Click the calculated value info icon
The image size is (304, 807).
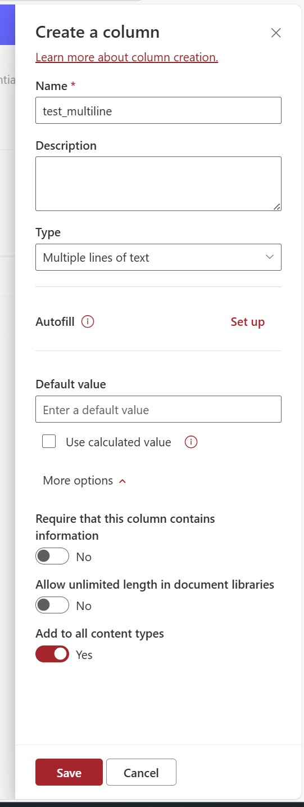tap(191, 442)
